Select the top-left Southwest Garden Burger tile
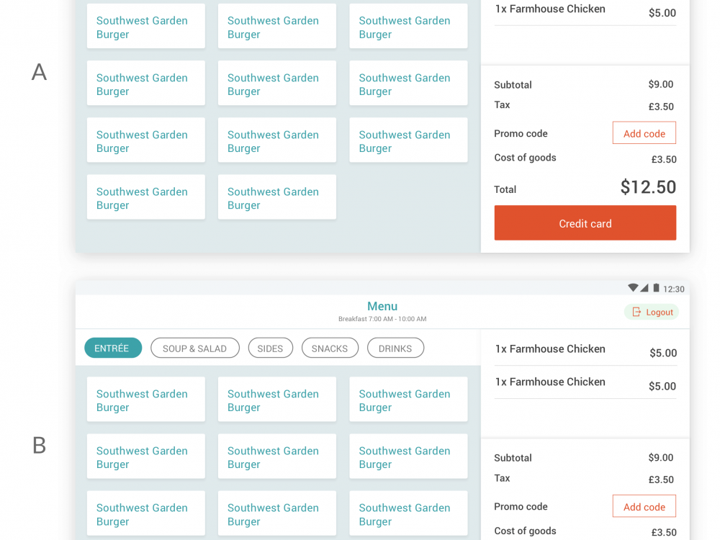This screenshot has height=540, width=720. click(x=145, y=27)
